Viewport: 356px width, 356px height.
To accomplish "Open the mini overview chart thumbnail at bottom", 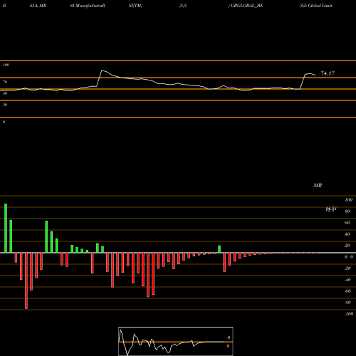I will point(176,341).
